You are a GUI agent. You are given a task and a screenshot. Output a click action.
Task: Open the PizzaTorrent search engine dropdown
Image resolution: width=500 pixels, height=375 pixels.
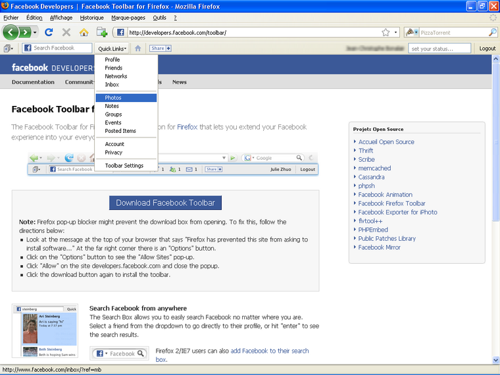pyautogui.click(x=411, y=32)
